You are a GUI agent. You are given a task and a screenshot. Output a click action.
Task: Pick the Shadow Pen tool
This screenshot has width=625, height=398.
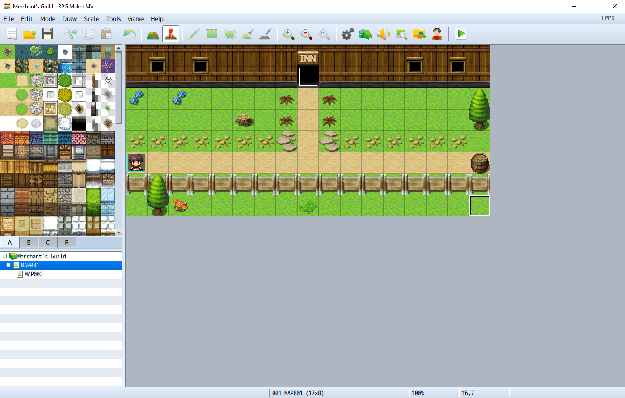(x=266, y=34)
